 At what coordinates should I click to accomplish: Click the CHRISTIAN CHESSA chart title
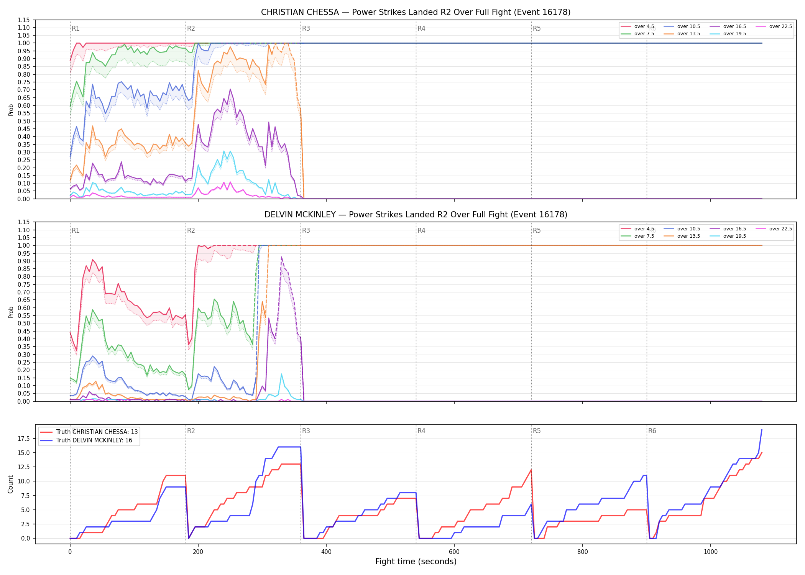[x=416, y=12]
